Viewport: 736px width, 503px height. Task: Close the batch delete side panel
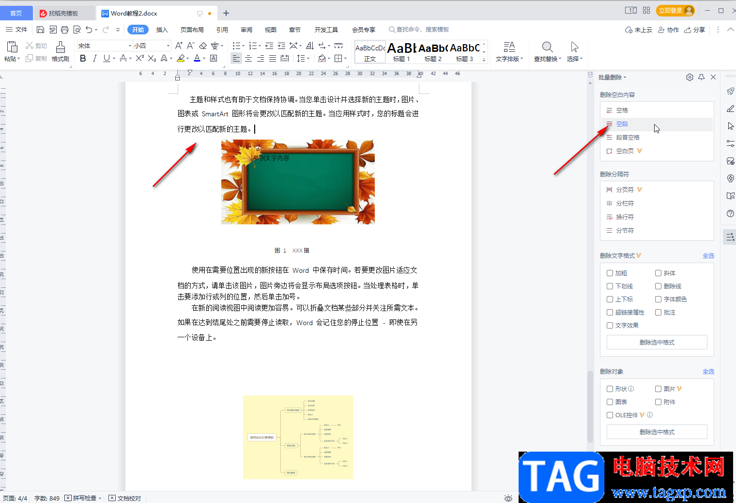[713, 77]
